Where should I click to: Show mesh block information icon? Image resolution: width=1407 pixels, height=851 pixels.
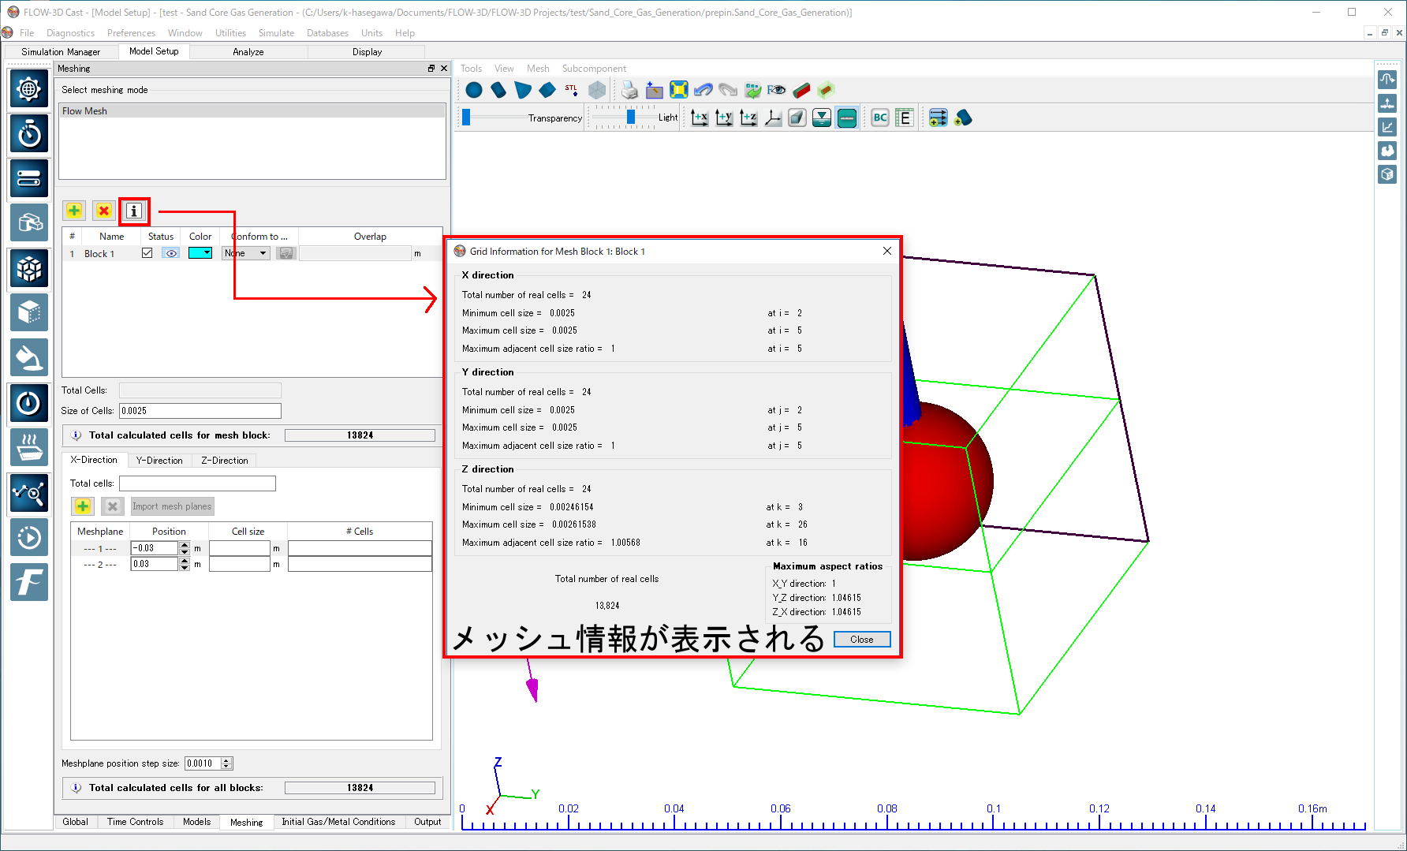134,211
